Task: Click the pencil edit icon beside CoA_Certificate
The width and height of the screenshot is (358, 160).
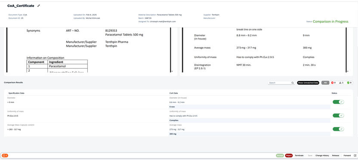Action: (39, 6)
